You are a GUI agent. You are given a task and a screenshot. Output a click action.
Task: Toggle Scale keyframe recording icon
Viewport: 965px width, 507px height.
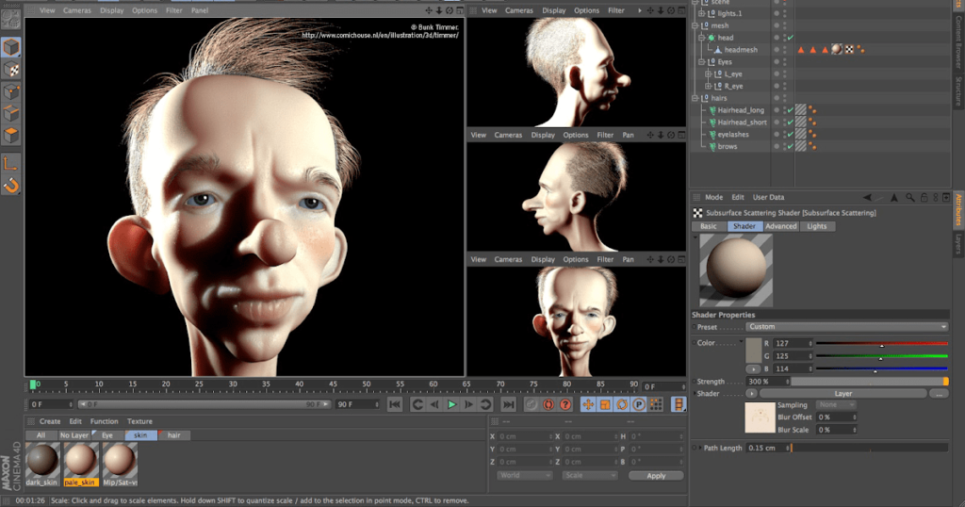tap(605, 404)
